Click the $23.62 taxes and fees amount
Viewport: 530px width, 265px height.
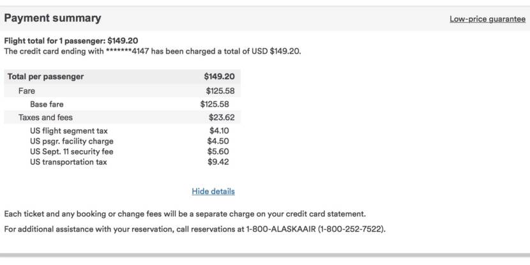pyautogui.click(x=222, y=117)
